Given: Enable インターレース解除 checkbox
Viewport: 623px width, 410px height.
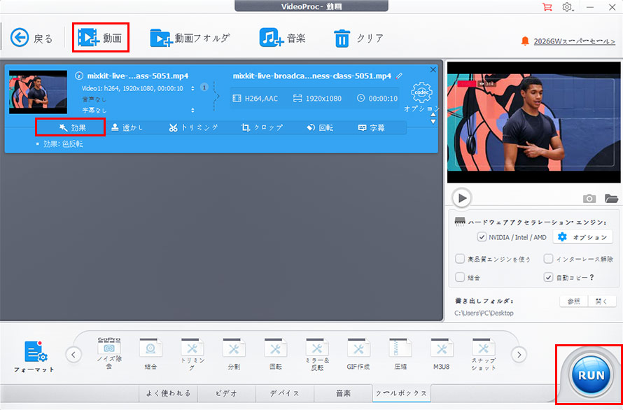Looking at the screenshot, I should (548, 259).
